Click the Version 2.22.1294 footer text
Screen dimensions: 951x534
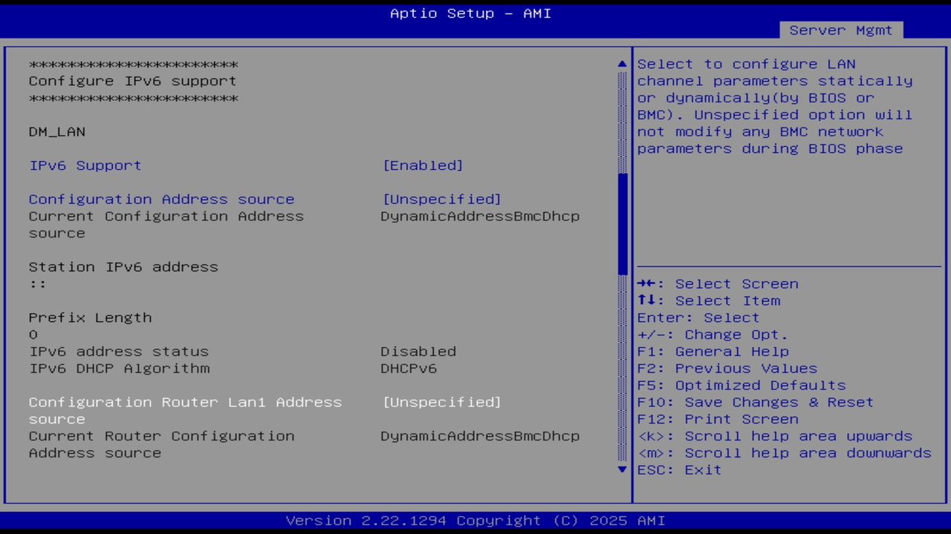[475, 520]
